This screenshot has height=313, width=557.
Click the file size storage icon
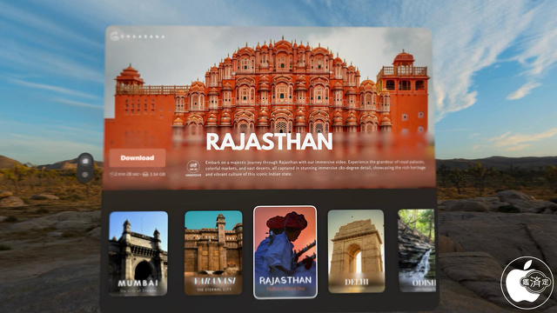pyautogui.click(x=145, y=174)
